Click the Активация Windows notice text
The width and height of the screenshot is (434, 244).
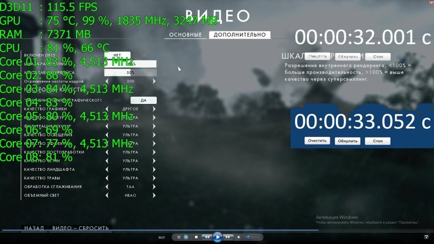pos(337,217)
